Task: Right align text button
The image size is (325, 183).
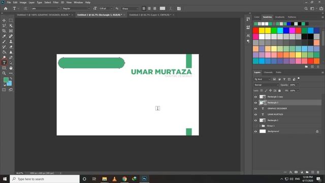Action: pyautogui.click(x=154, y=9)
